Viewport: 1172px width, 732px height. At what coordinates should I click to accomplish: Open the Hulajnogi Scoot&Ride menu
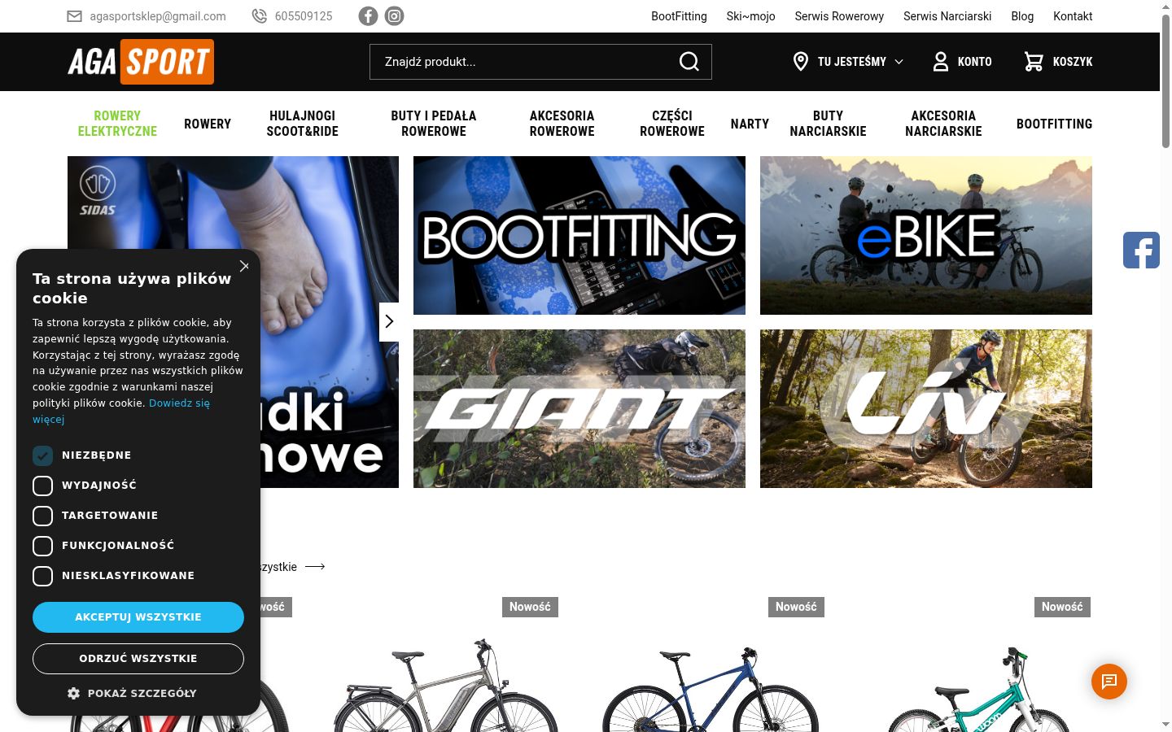tap(302, 124)
